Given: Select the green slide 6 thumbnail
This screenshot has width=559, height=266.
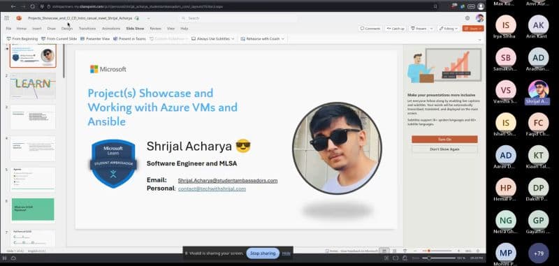Looking at the screenshot, I should [x=33, y=209].
